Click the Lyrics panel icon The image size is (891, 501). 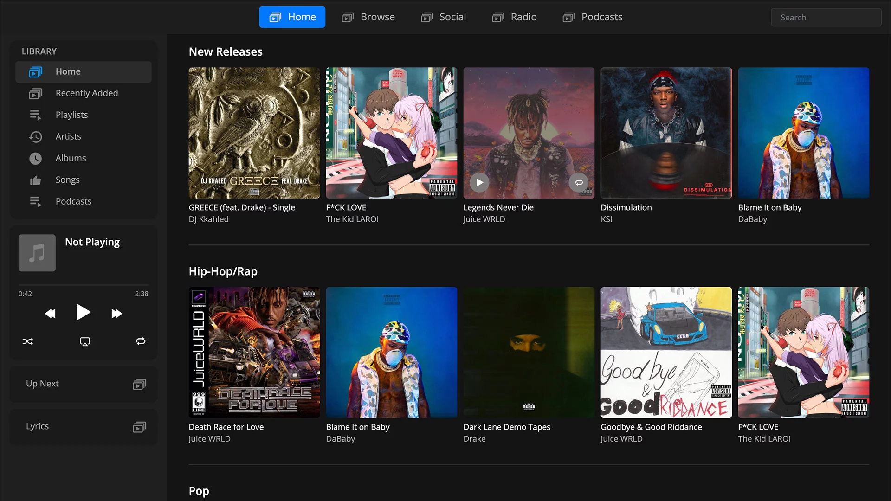pos(140,427)
